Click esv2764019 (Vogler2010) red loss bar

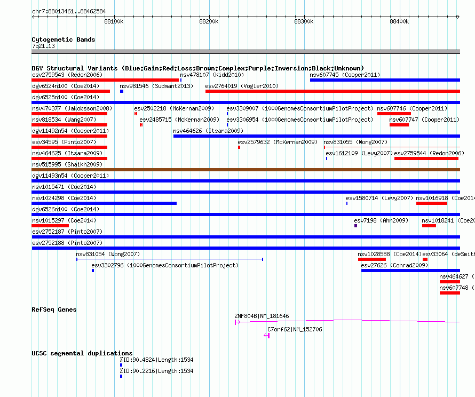click(x=332, y=91)
